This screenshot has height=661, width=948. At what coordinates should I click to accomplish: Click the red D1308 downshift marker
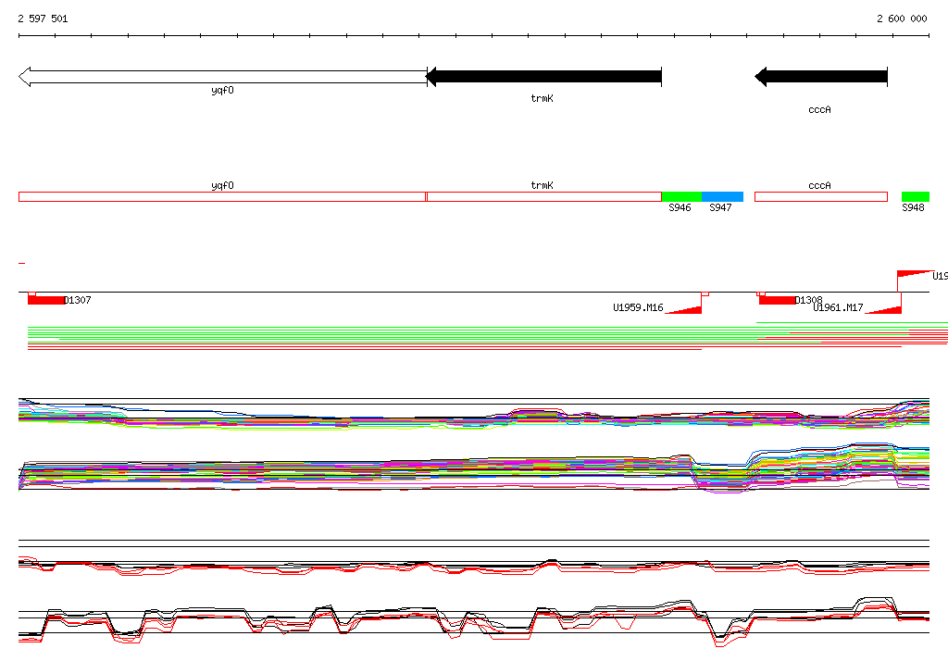778,300
